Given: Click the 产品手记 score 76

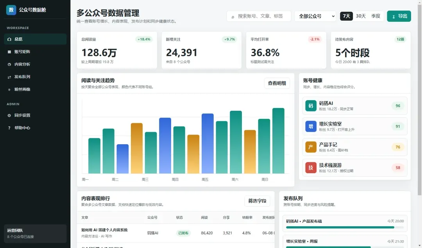Looking at the screenshot, I should [x=398, y=147].
